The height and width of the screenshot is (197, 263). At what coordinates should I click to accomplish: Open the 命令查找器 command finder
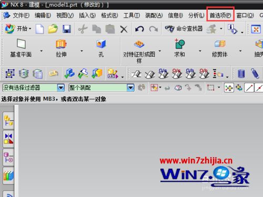[x=184, y=28]
